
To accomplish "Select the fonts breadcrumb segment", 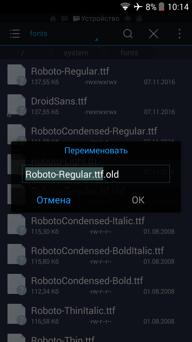I will coord(129,53).
